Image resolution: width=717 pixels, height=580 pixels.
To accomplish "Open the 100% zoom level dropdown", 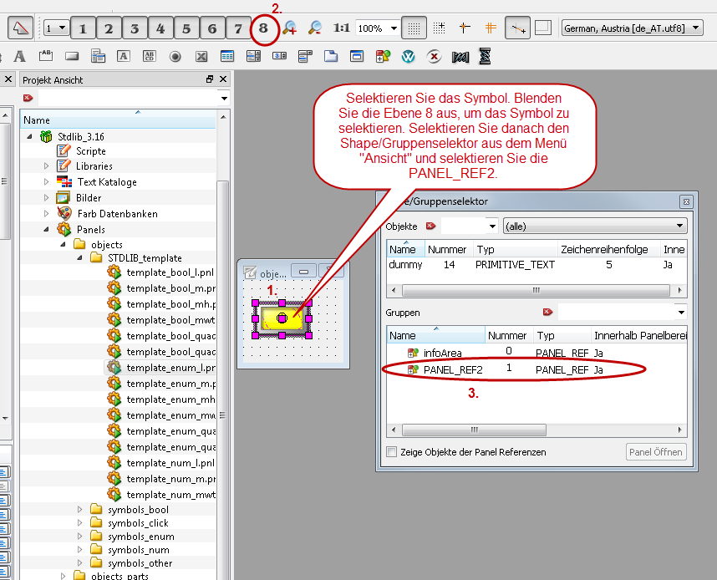I will (393, 28).
